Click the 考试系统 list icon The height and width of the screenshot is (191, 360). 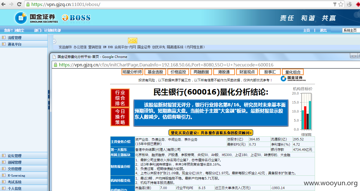4,182
